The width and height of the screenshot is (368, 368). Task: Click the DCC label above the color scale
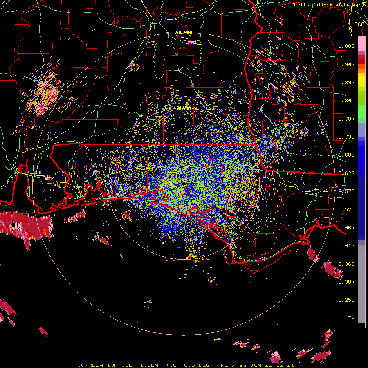tap(359, 25)
